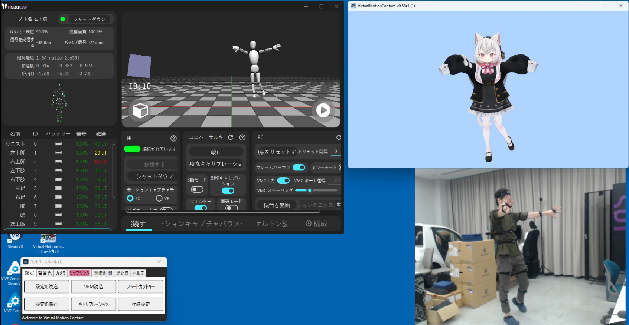The height and width of the screenshot is (325, 629).
Task: Click 左上脚 battery icon in tracker list
Action: (58, 153)
